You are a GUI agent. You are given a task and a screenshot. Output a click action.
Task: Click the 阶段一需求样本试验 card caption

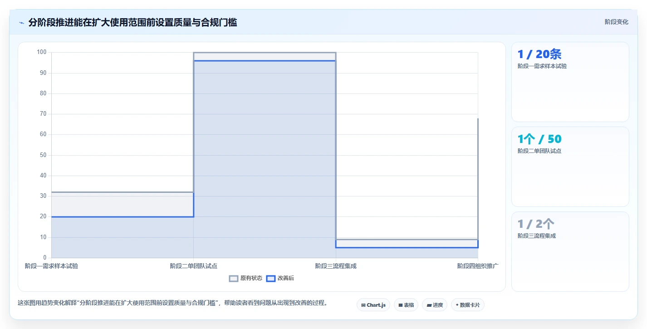click(x=542, y=66)
